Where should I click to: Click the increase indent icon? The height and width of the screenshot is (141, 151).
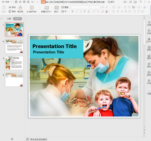click(129, 7)
